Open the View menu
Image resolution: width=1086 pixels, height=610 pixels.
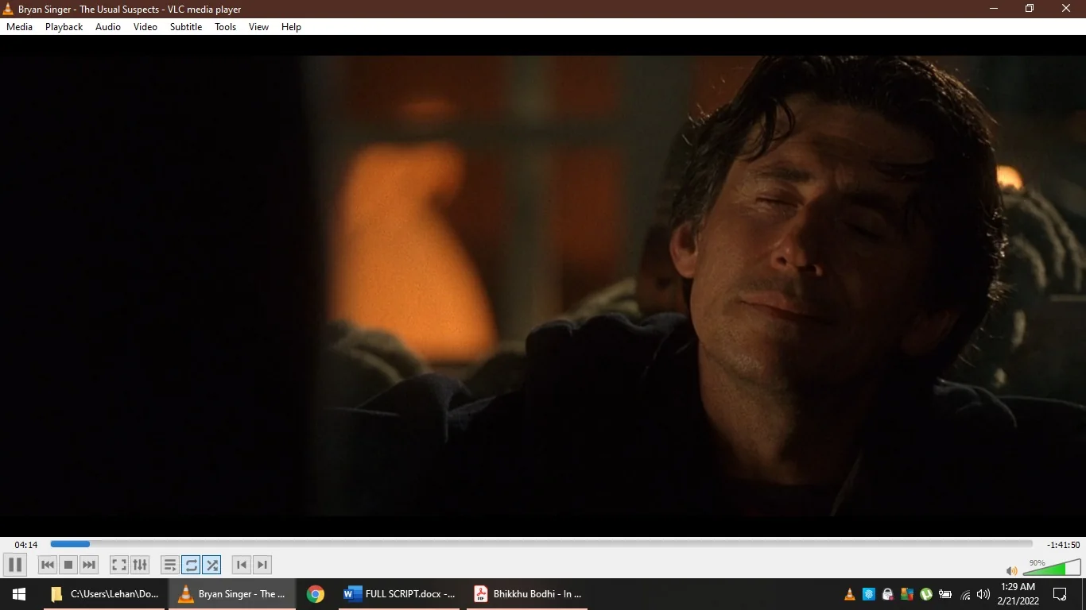coord(259,27)
